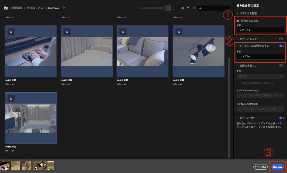Uncheck the room_009 clip checkbox
The height and width of the screenshot is (173, 287).
[11, 99]
